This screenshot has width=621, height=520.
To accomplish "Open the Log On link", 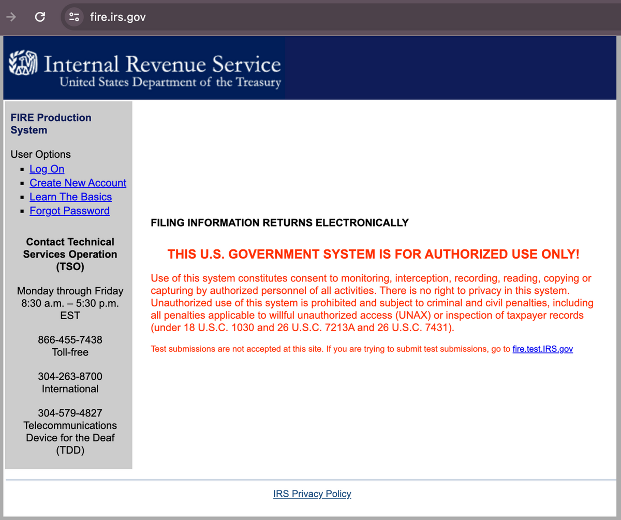I will tap(47, 169).
